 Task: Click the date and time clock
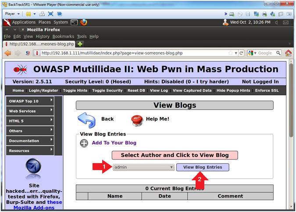point(250,22)
